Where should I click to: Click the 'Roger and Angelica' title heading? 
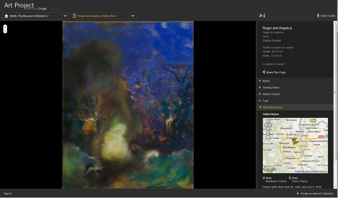[277, 28]
